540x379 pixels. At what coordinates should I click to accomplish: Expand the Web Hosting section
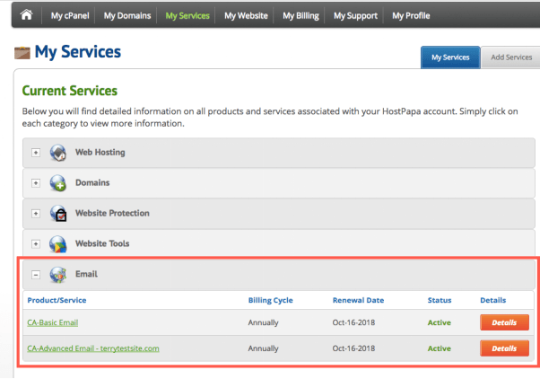[x=36, y=153]
